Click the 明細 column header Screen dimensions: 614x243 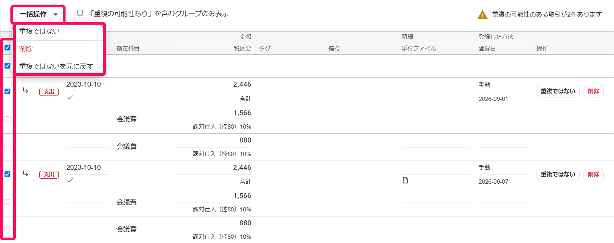(407, 37)
